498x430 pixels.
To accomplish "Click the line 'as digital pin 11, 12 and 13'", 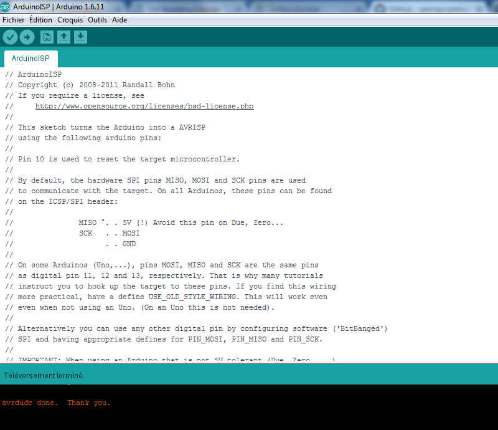I will point(164,275).
